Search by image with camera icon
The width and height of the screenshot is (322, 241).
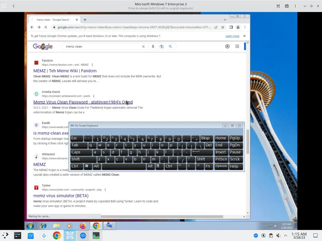click(x=162, y=46)
